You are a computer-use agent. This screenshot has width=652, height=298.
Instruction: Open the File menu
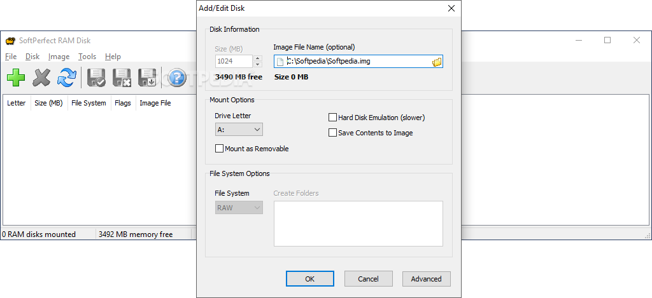[11, 57]
